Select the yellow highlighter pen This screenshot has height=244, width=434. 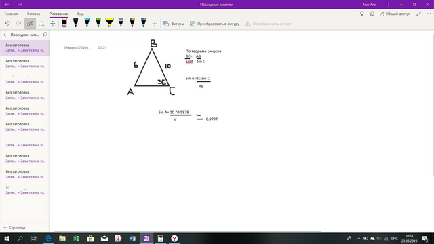pos(110,23)
